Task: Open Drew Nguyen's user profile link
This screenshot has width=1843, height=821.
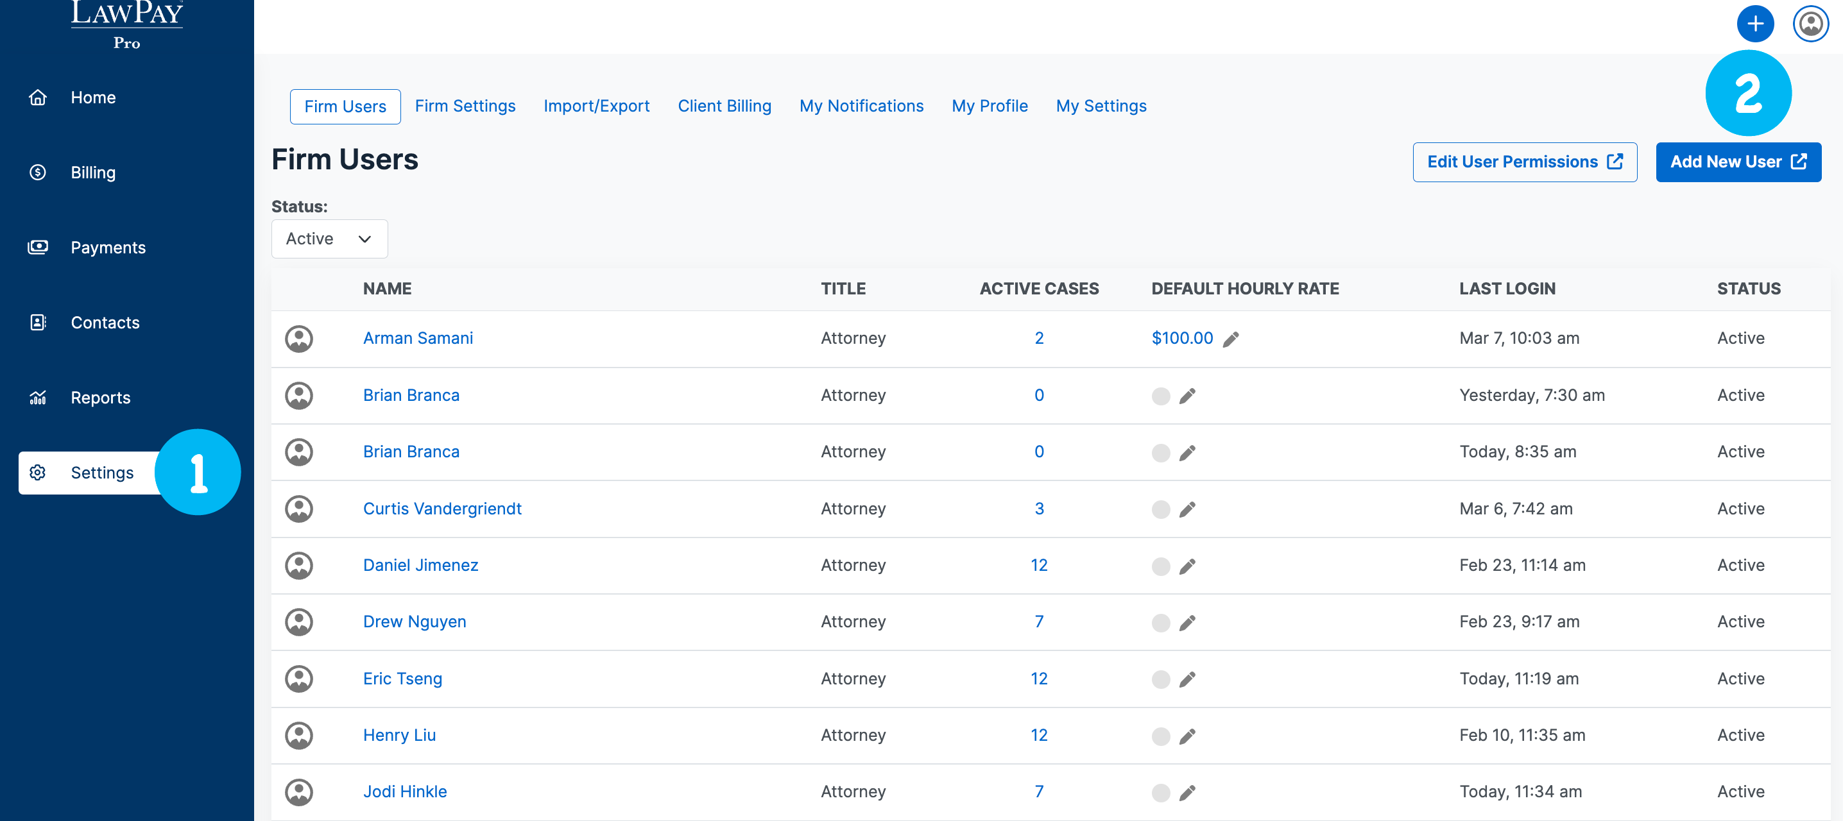Action: point(415,622)
